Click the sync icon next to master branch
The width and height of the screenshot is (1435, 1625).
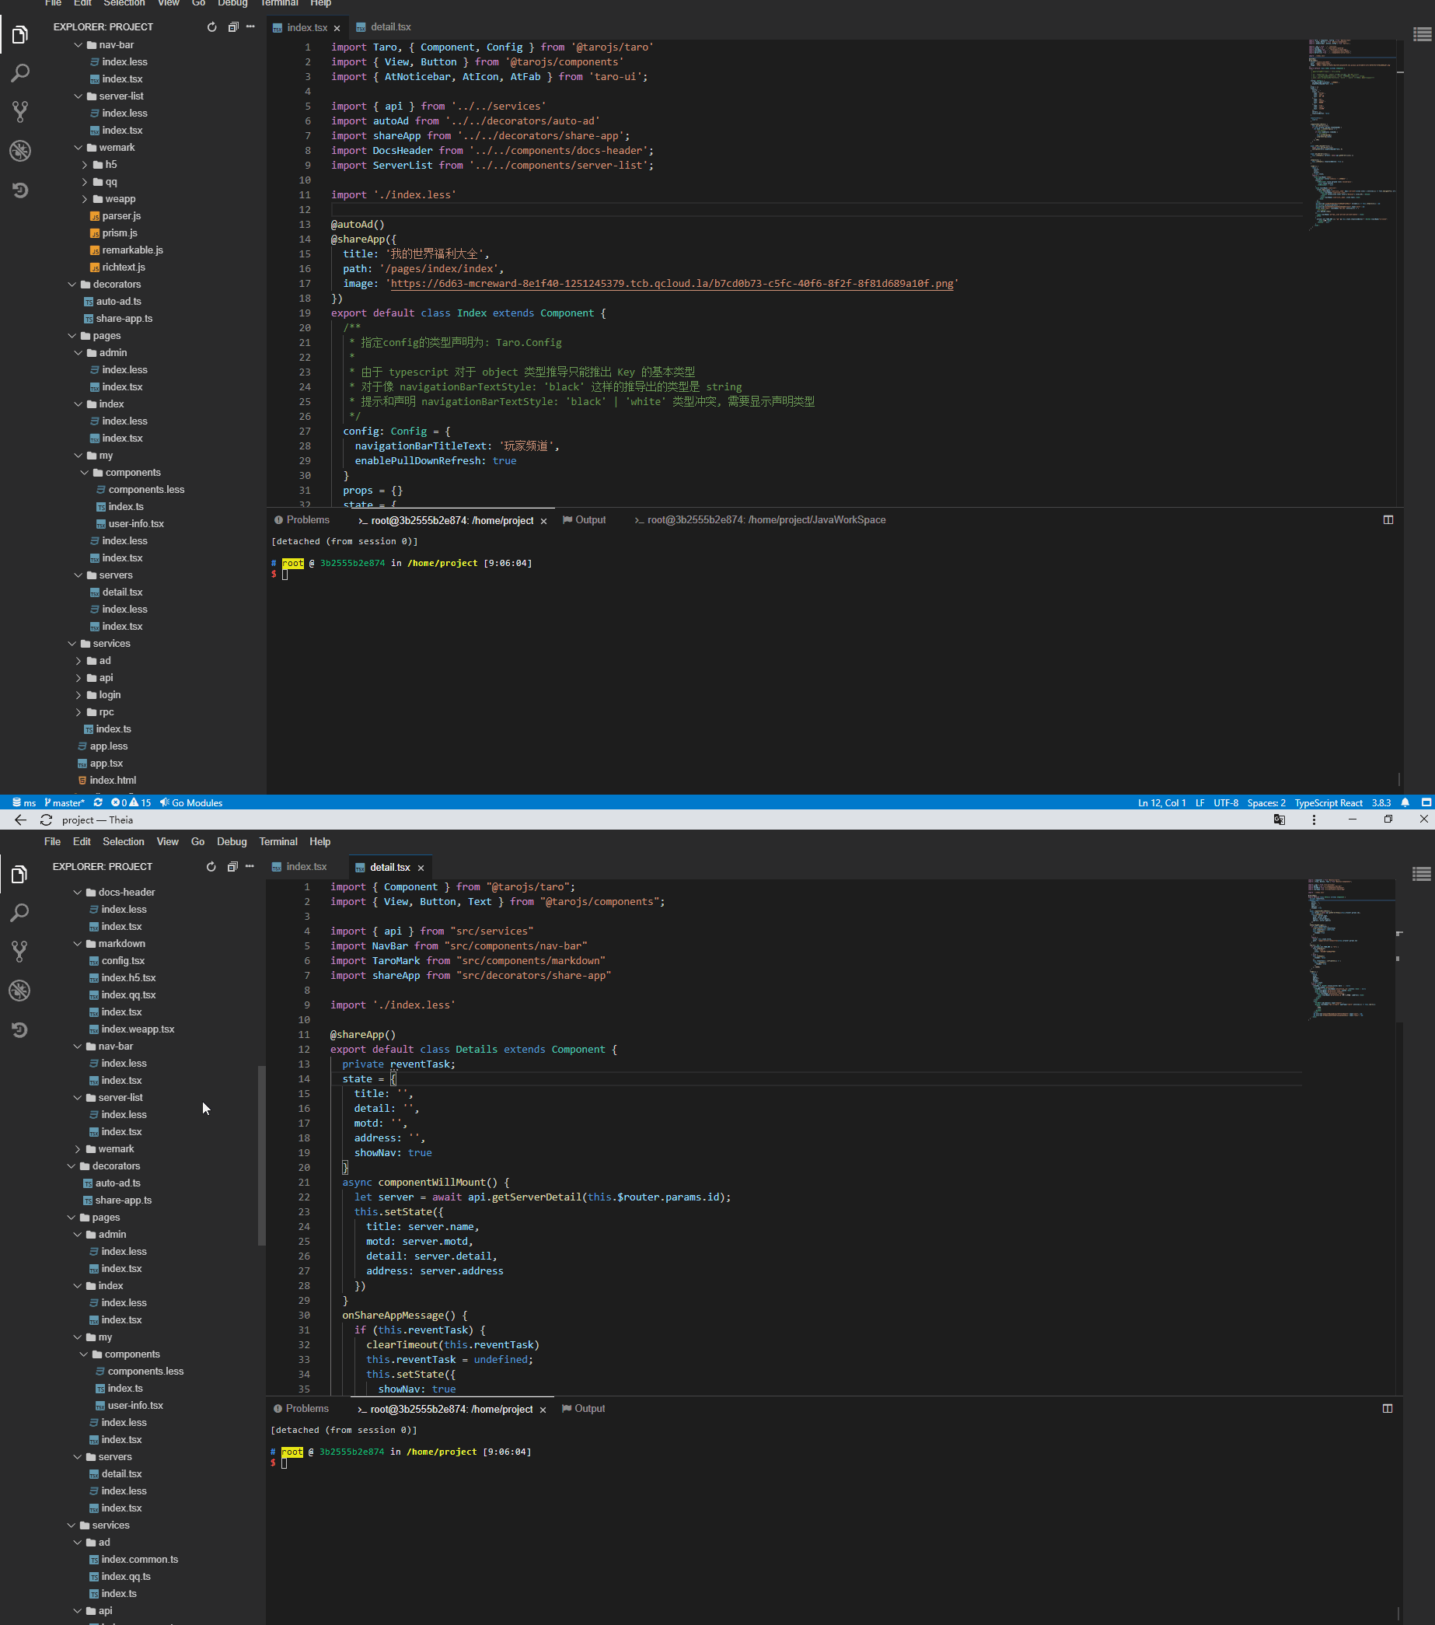click(97, 802)
